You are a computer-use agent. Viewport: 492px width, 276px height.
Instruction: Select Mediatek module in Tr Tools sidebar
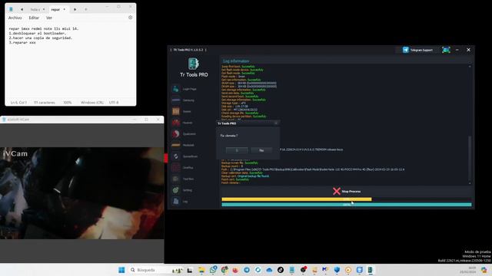point(184,145)
